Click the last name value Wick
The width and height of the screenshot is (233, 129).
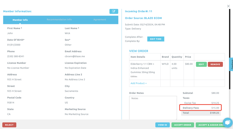(x=67, y=33)
